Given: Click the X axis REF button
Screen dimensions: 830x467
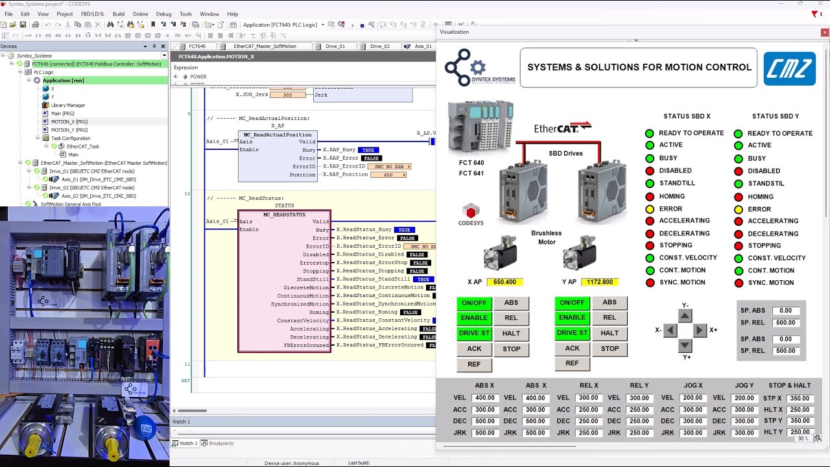Looking at the screenshot, I should (x=474, y=365).
